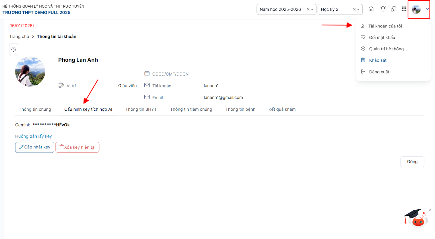Image resolution: width=435 pixels, height=239 pixels.
Task: Clear the Năm học selection
Action: tap(308, 10)
